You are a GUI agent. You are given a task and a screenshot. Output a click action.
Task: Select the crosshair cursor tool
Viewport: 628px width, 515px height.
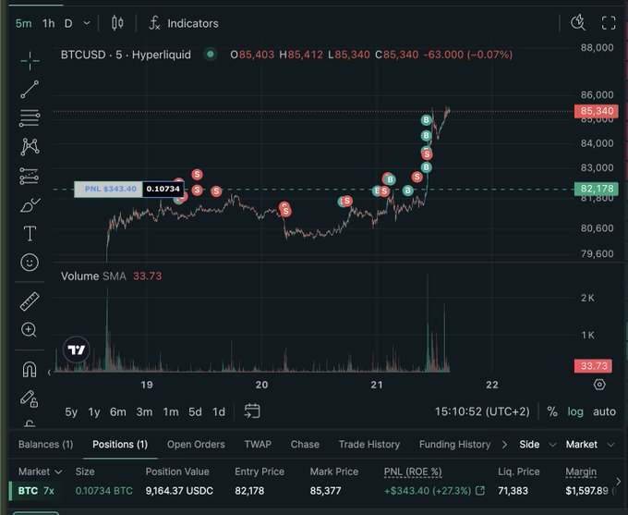tap(30, 61)
